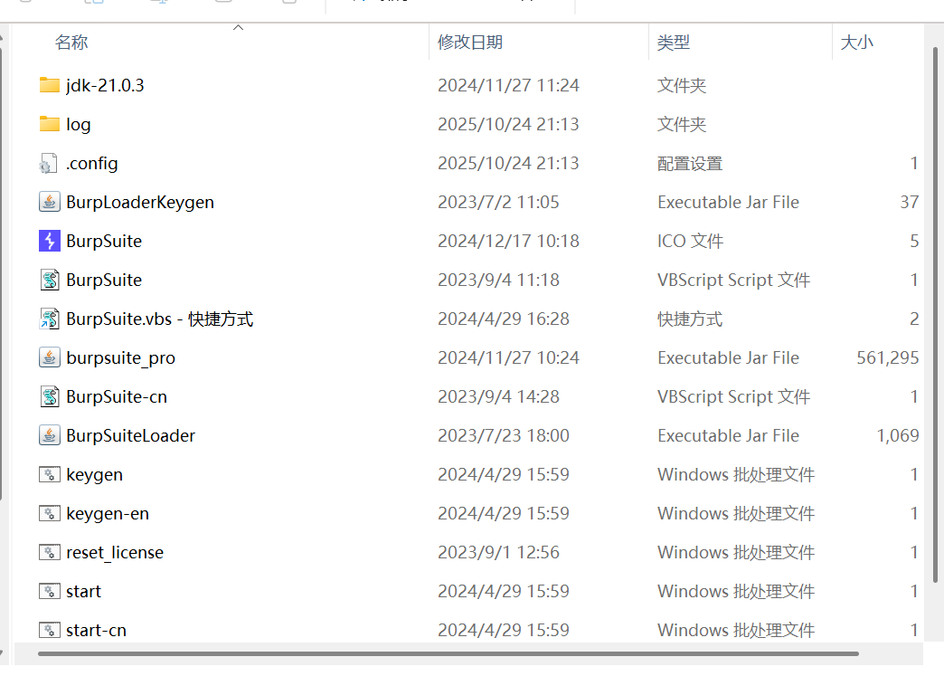Sort by the 类型 column header
944x695 pixels.
click(673, 43)
